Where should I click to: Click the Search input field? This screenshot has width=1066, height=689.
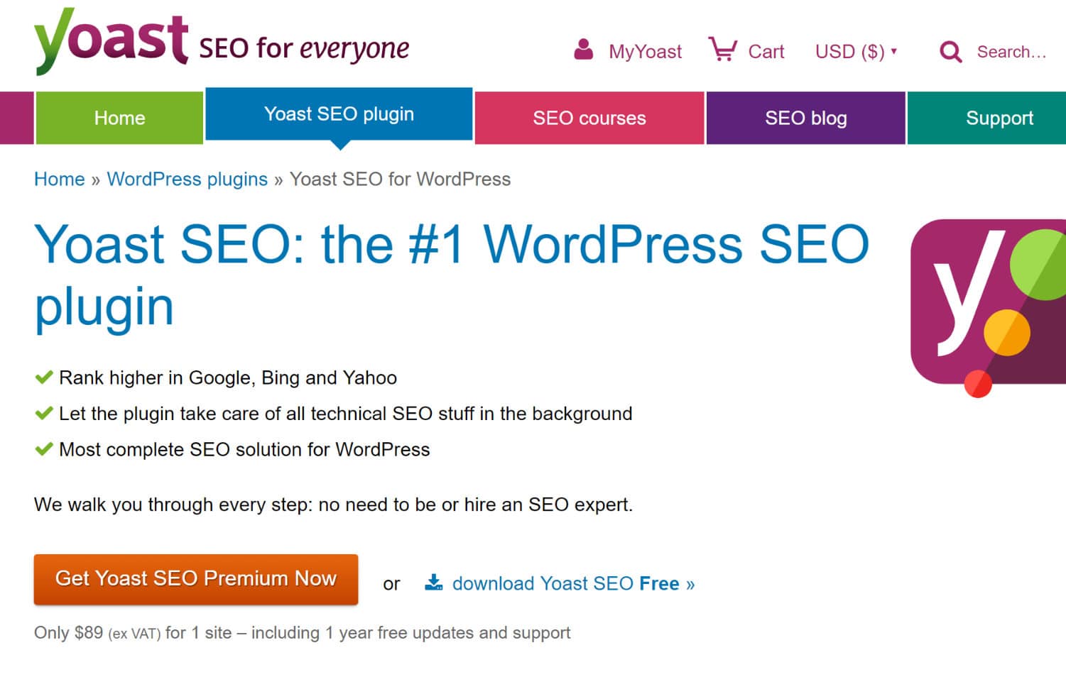(x=1012, y=51)
